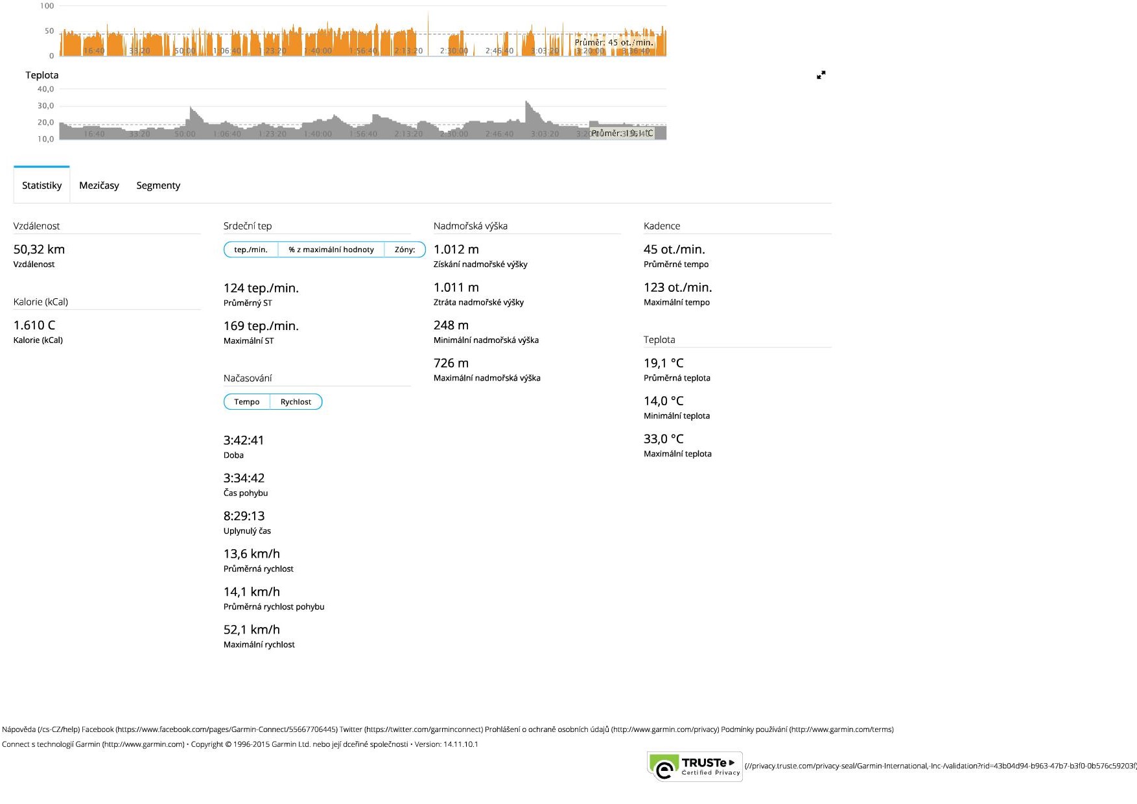
Task: Choose Tempo in the Načasování section
Action: [246, 402]
